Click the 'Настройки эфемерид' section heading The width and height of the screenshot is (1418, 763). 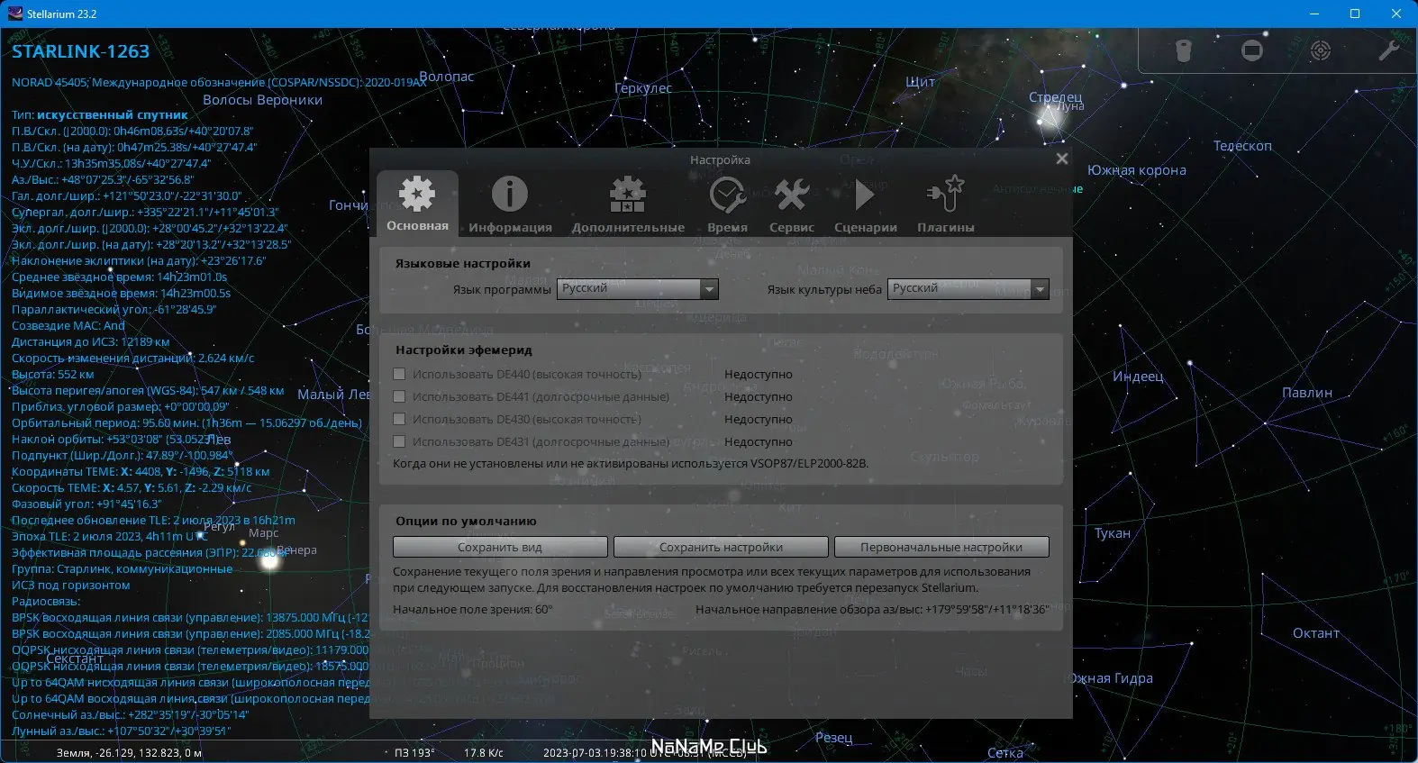coord(464,350)
